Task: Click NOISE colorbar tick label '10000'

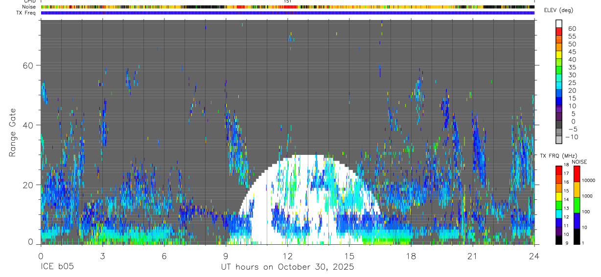Action: coord(588,180)
